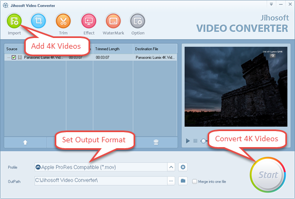This screenshot has height=199, width=295.
Task: Click the video preview image
Action: [x=236, y=87]
